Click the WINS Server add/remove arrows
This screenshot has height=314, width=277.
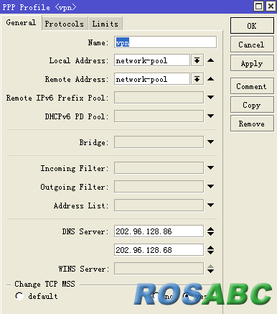click(x=210, y=269)
